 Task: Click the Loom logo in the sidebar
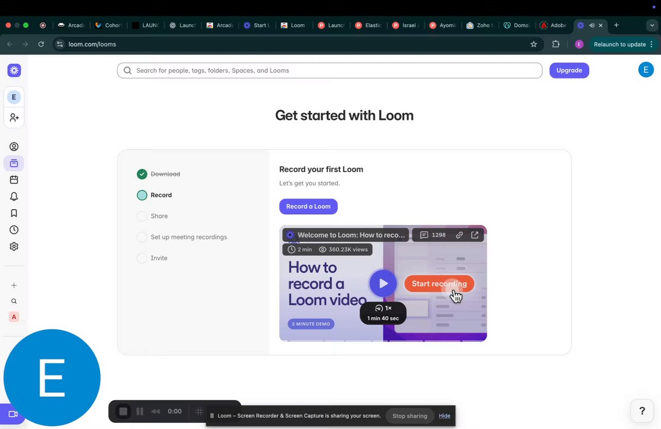[14, 70]
